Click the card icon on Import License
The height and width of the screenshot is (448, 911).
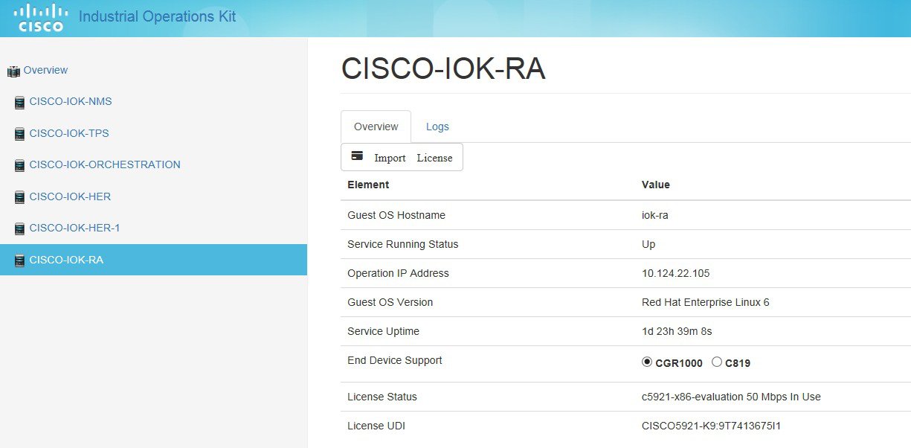point(358,156)
